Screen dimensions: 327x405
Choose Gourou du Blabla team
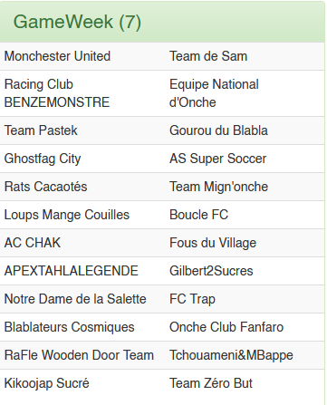[218, 130]
